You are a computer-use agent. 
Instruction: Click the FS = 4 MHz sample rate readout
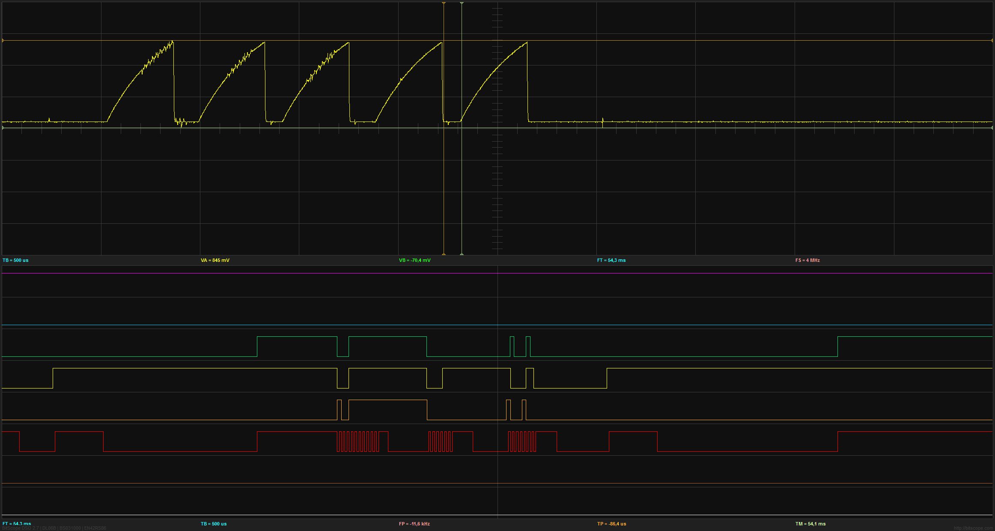(x=807, y=260)
